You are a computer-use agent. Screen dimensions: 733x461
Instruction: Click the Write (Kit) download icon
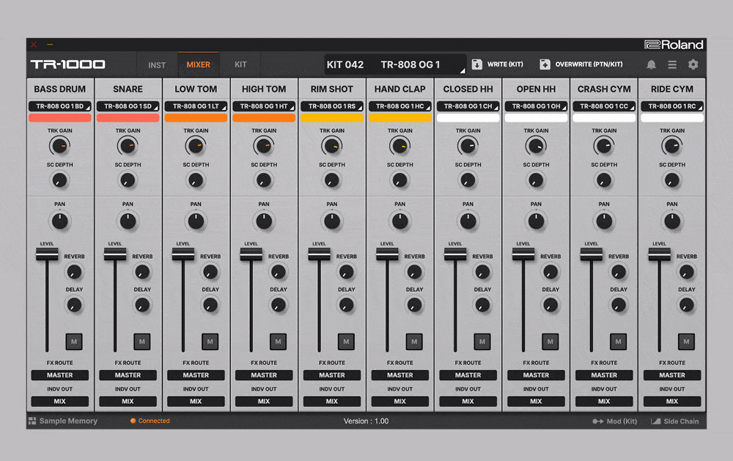coord(476,64)
